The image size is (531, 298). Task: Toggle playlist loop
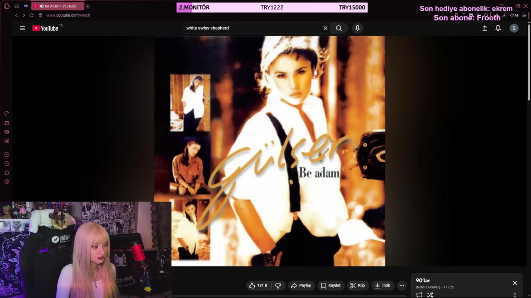pyautogui.click(x=419, y=295)
